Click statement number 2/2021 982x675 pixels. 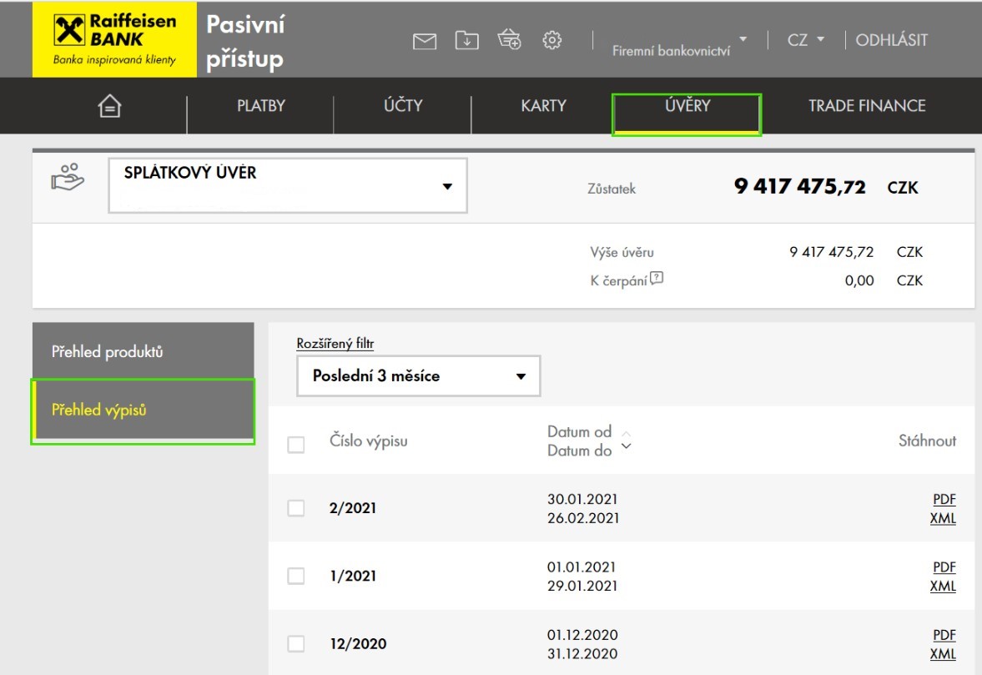pyautogui.click(x=353, y=508)
